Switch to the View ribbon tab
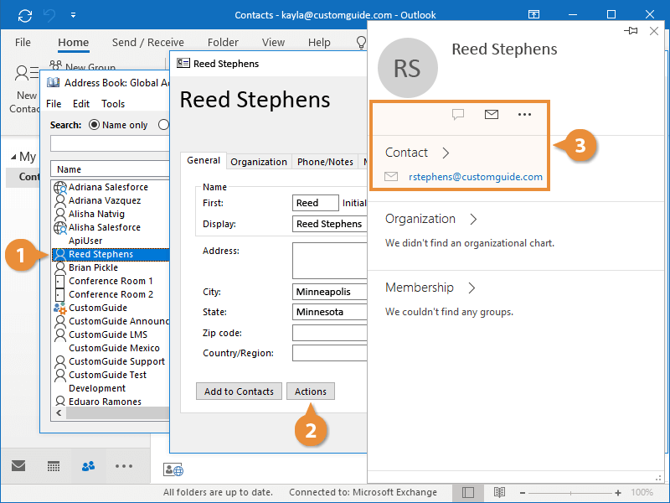This screenshot has height=503, width=670. tap(274, 43)
